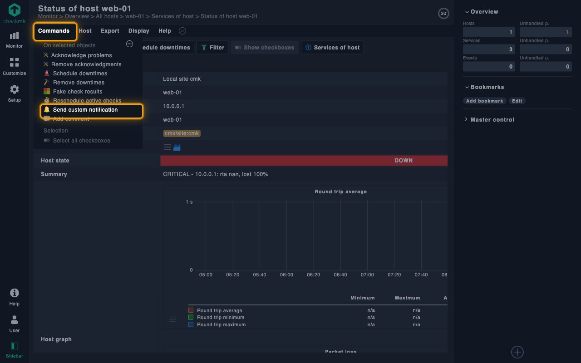Click the Round trip maximum color swatch
The image size is (581, 363).
point(191,325)
